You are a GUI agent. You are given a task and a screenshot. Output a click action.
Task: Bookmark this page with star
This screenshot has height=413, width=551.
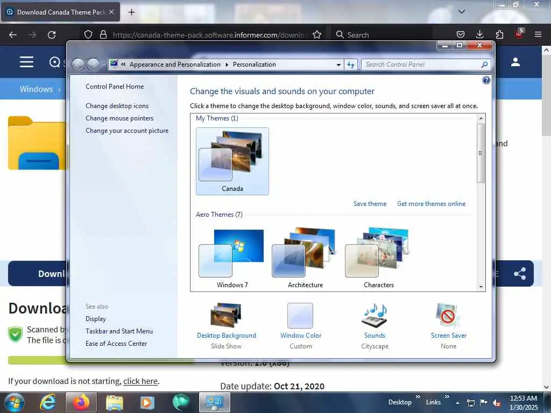point(317,34)
